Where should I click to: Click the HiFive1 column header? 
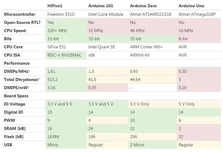[x=55, y=6]
